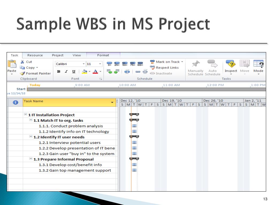Click Inactivate task button
This screenshot has width=274, height=205.
(161, 73)
